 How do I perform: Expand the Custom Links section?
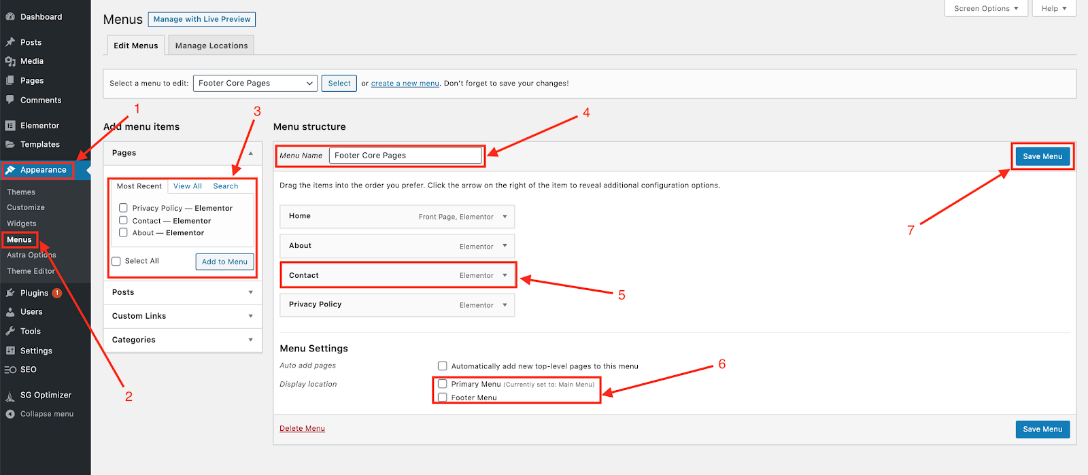click(x=250, y=316)
